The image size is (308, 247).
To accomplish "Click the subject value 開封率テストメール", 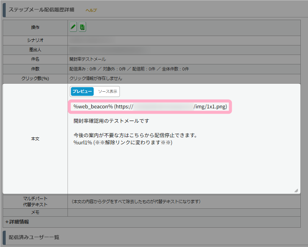I will 88,59.
